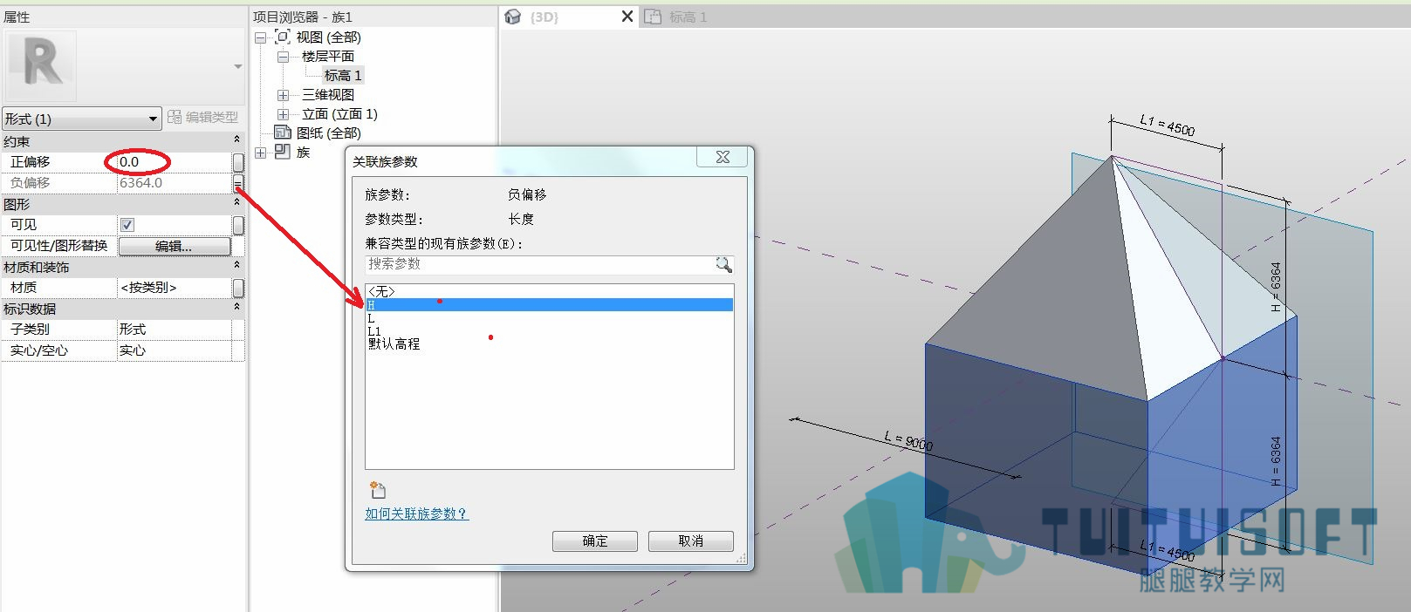Click the floor plan icon on the 标高 1 tab
1411x612 pixels.
click(653, 17)
